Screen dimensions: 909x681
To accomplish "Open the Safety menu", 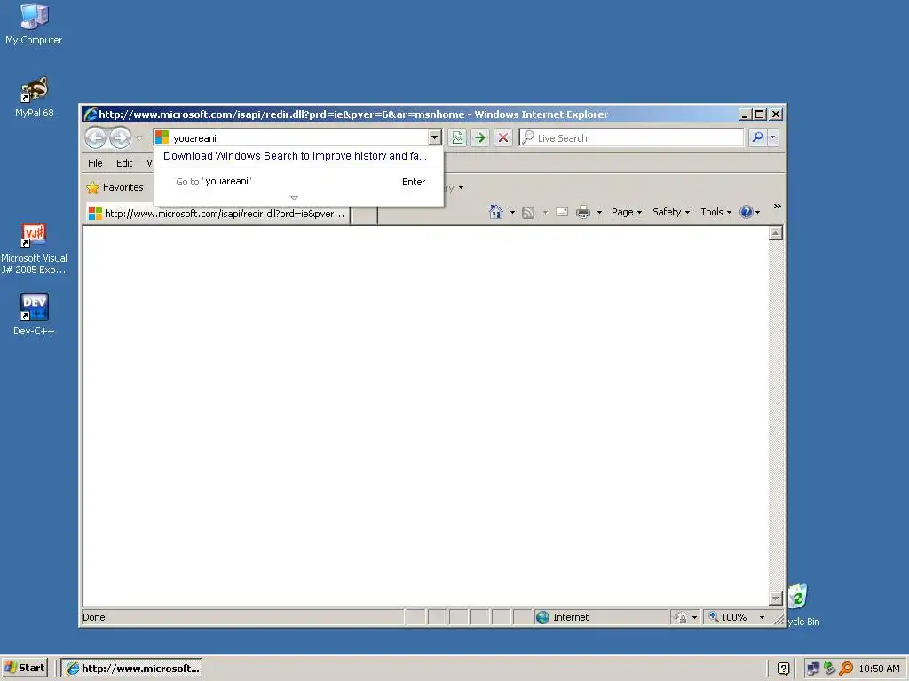I will tap(671, 212).
